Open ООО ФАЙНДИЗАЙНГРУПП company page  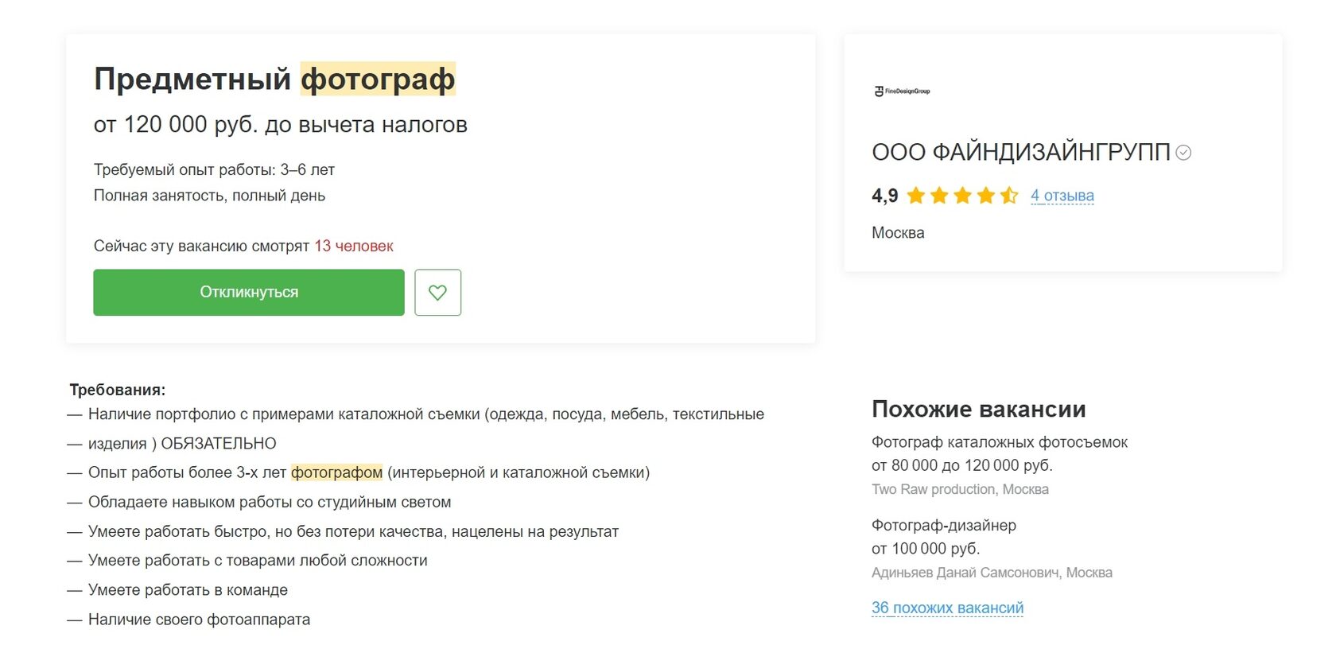coord(1020,153)
